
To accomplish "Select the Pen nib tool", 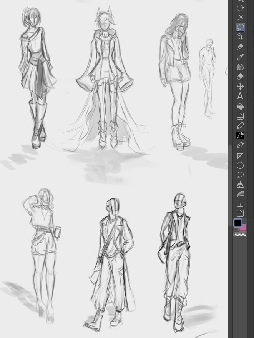I will [240, 145].
